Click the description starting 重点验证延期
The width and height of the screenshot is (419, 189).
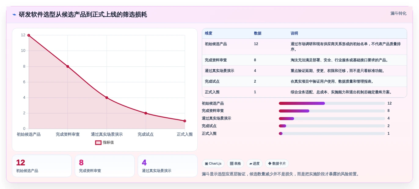click(x=338, y=71)
